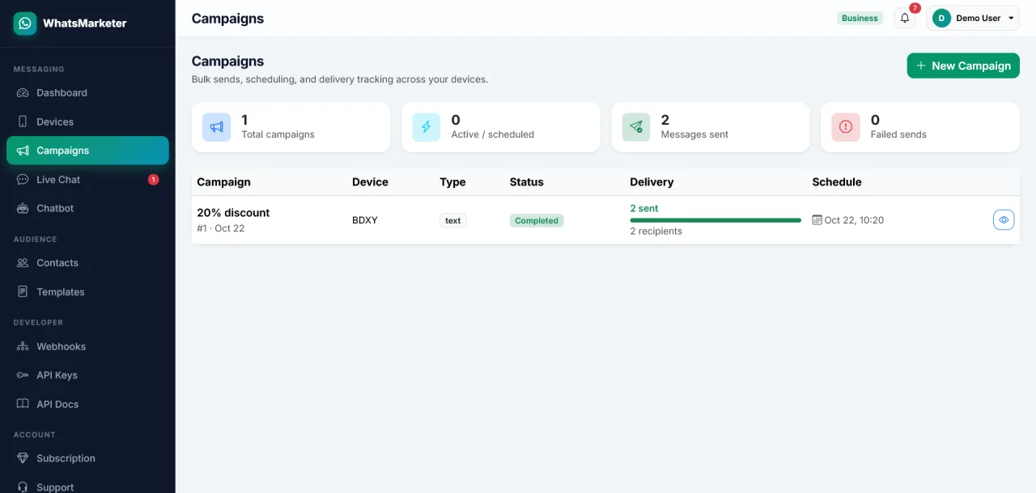
Task: Click the Live Chat bubble icon
Action: coord(23,180)
